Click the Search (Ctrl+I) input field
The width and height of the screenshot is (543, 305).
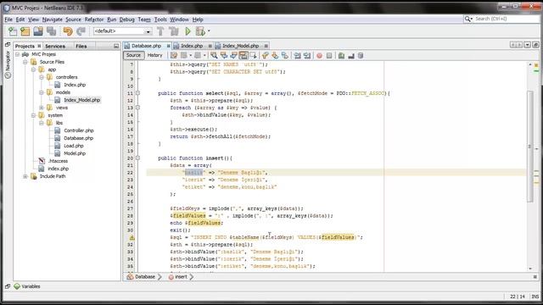[501, 19]
